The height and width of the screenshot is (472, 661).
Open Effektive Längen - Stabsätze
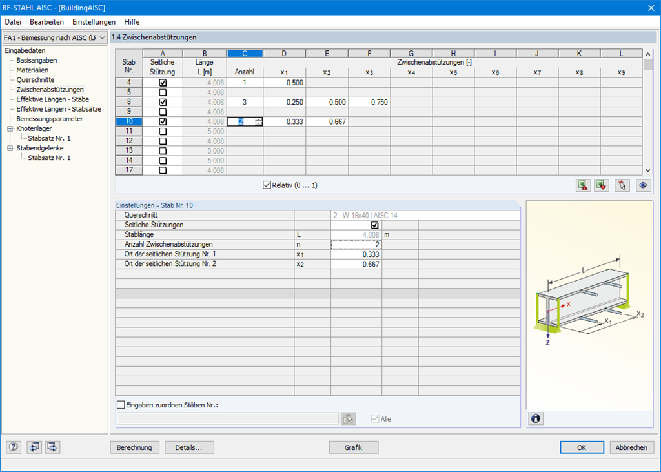59,109
